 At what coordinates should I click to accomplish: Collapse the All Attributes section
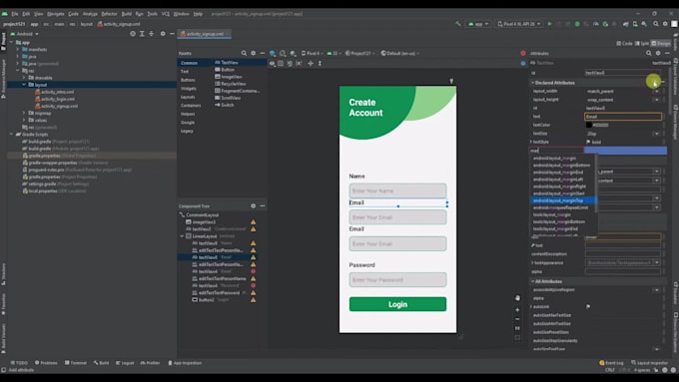pos(532,281)
